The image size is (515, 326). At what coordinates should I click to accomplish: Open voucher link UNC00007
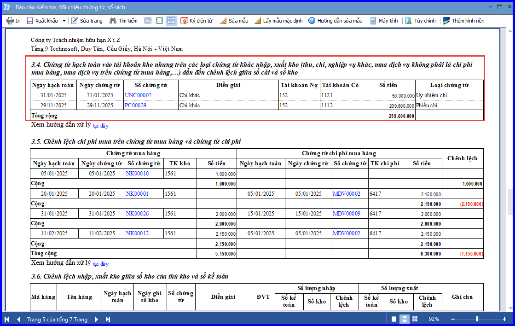(138, 95)
